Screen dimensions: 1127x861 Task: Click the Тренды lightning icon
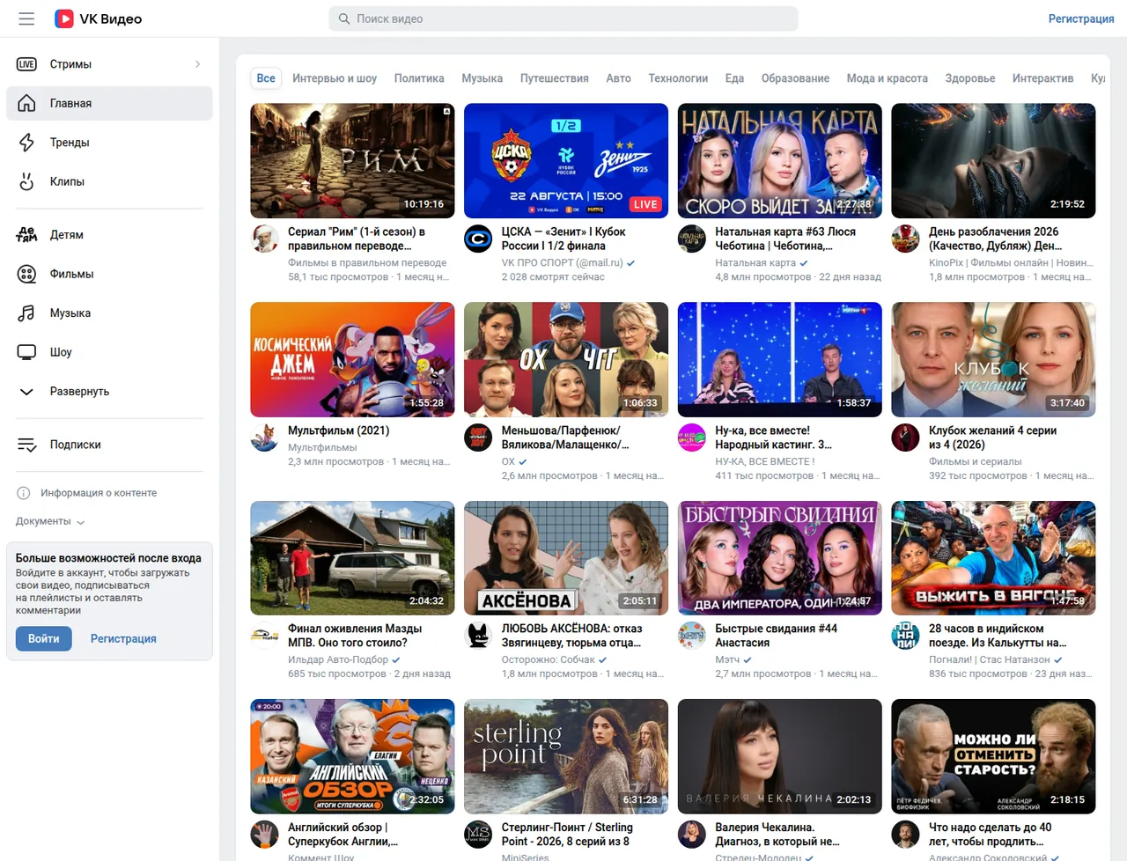click(x=26, y=143)
